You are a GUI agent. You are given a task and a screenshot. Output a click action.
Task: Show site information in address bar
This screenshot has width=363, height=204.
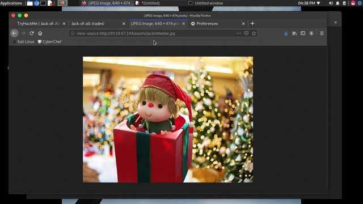click(73, 33)
